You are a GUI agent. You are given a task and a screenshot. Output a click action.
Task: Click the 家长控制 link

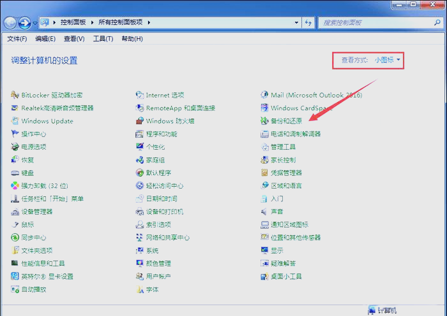coord(283,160)
